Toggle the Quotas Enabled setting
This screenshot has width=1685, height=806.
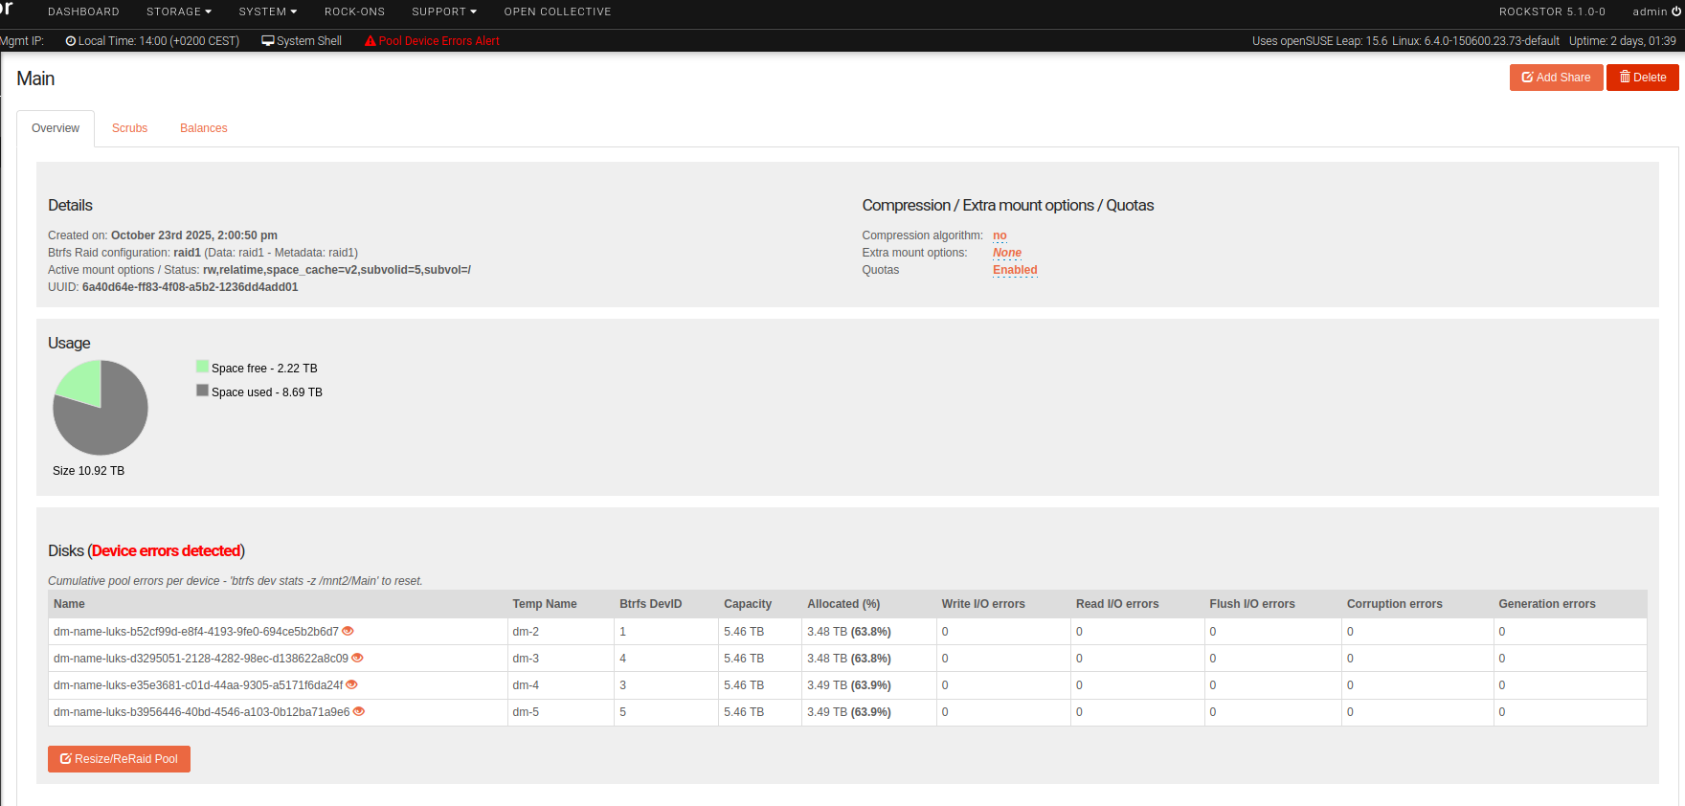click(x=1015, y=270)
